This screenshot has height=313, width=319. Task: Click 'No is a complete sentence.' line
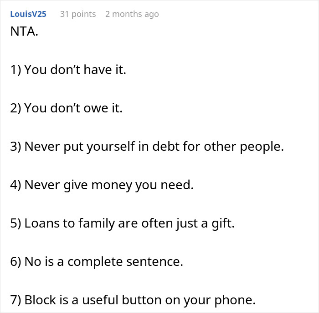click(96, 262)
